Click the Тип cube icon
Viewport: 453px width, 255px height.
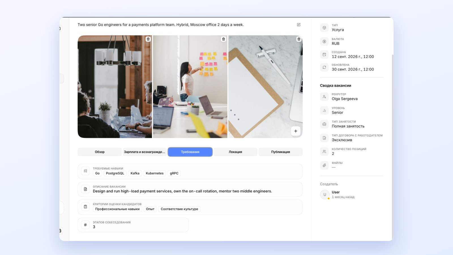324,28
